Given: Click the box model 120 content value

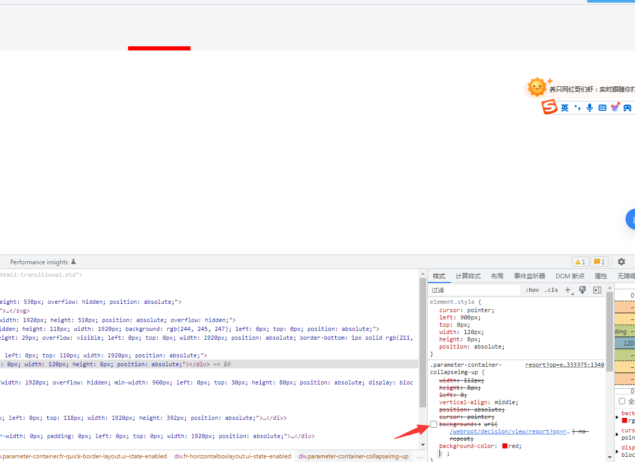Looking at the screenshot, I should click(628, 343).
